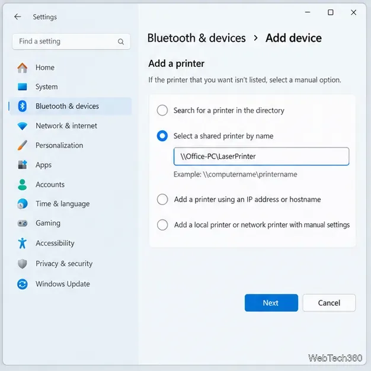Viewport: 371px width, 371px height.
Task: Open Accounts settings
Action: coord(50,184)
